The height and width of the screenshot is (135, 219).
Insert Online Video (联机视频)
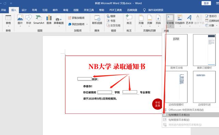click(x=97, y=20)
